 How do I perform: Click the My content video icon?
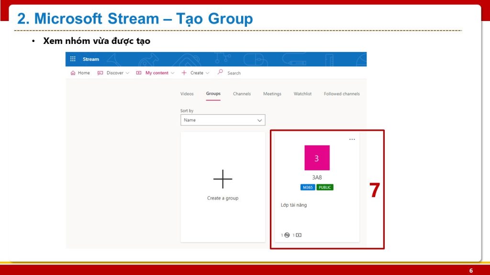click(139, 73)
